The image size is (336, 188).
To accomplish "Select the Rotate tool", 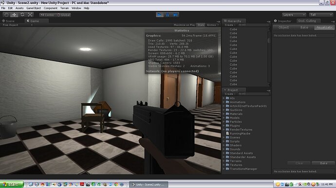I will coord(22,15).
